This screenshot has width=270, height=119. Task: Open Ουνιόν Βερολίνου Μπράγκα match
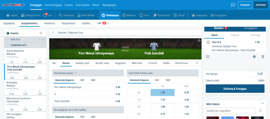15,52
